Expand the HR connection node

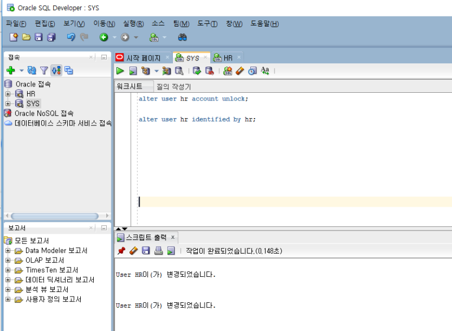pyautogui.click(x=8, y=94)
